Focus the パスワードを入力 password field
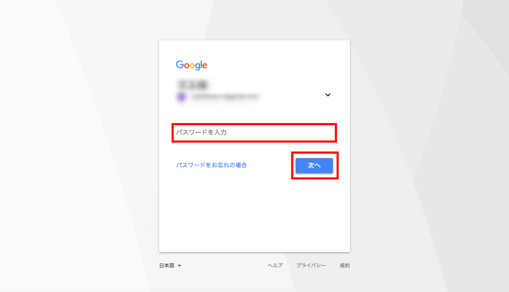 click(254, 133)
